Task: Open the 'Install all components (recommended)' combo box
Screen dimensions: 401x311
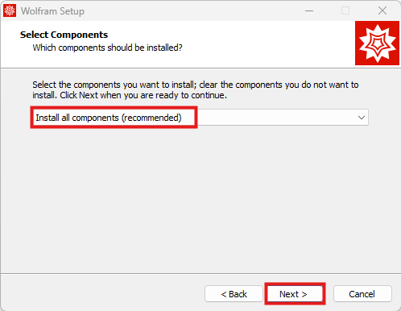Action: point(199,118)
